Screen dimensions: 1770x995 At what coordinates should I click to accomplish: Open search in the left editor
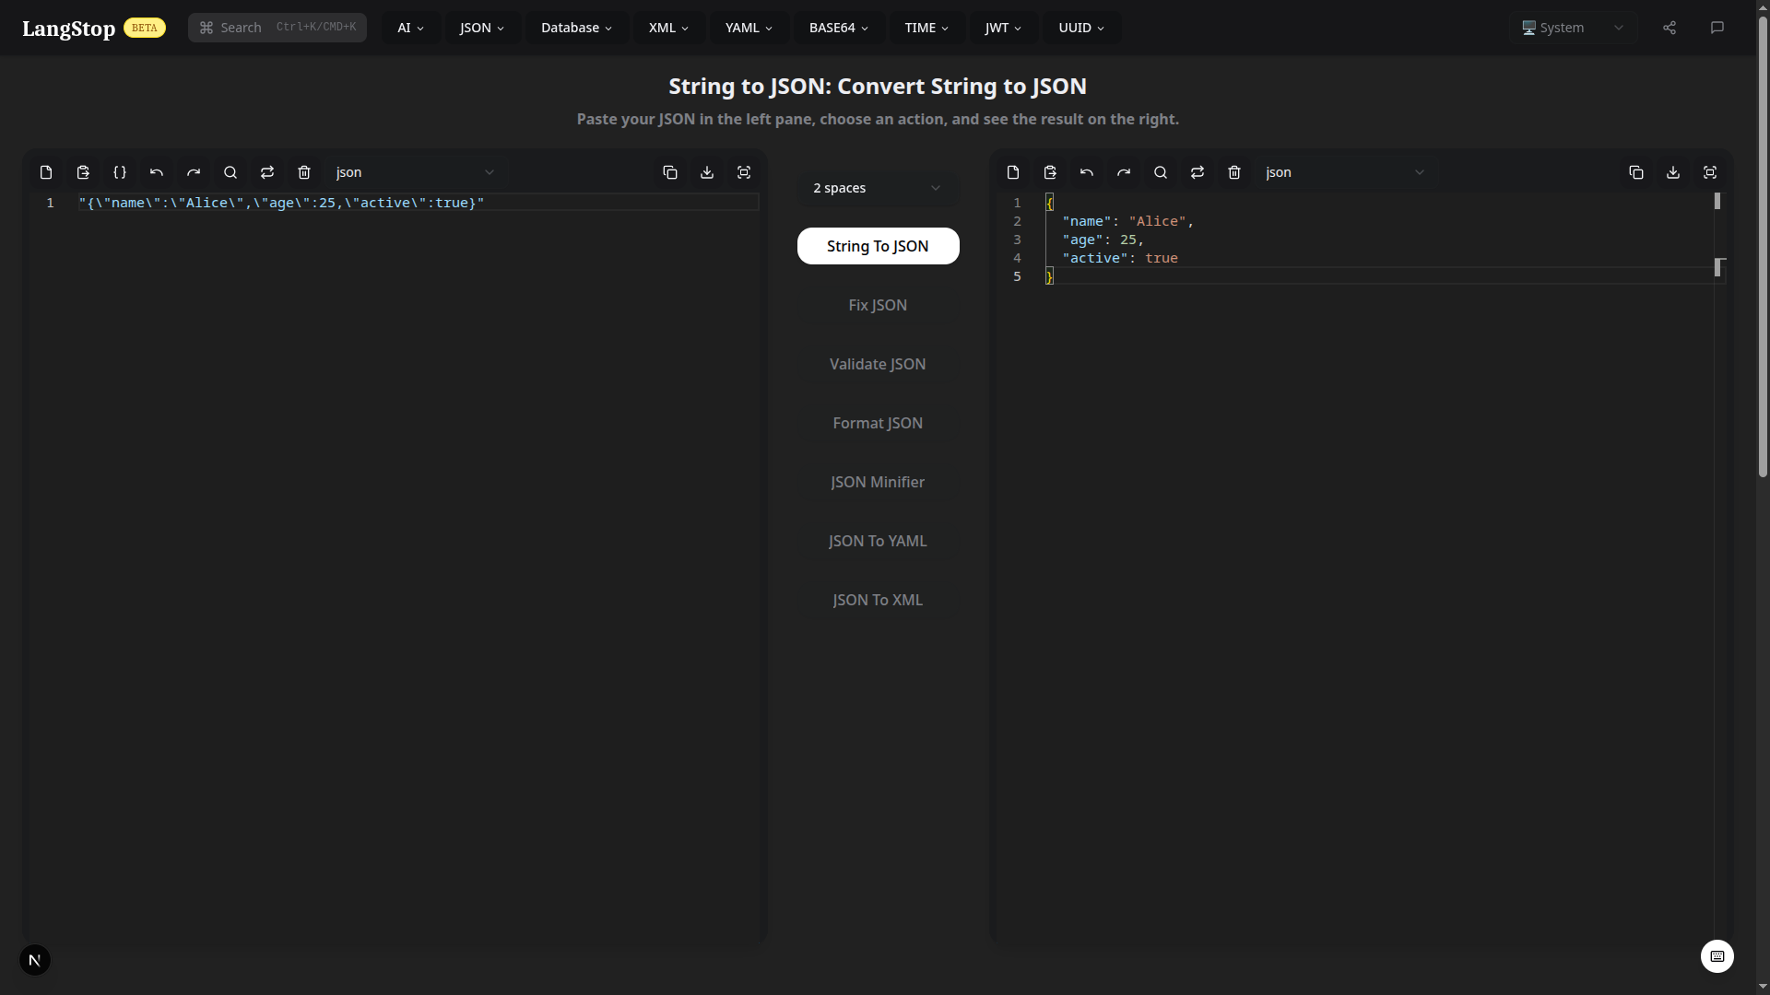coord(230,172)
